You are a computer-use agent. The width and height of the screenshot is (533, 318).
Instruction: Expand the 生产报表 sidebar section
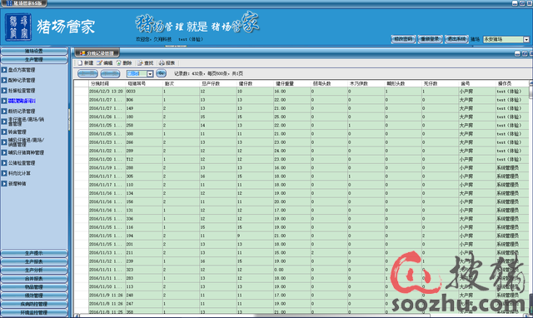[x=34, y=261]
